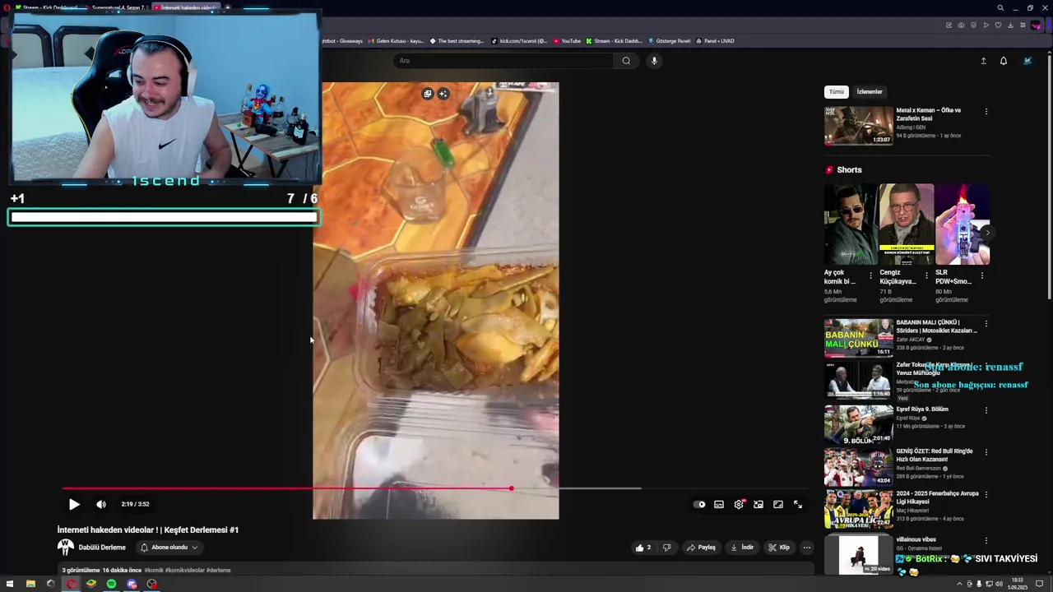The width and height of the screenshot is (1053, 592).
Task: Like the video with thumbs-up button
Action: point(642,548)
